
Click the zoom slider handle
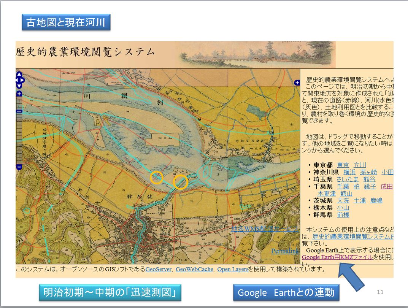pyautogui.click(x=19, y=111)
